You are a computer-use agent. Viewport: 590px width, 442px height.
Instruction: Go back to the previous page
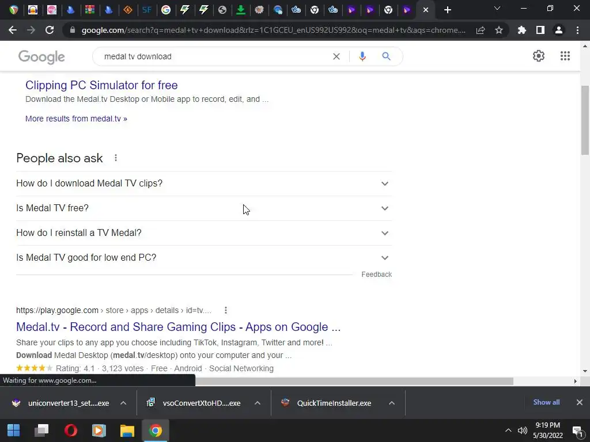13,30
